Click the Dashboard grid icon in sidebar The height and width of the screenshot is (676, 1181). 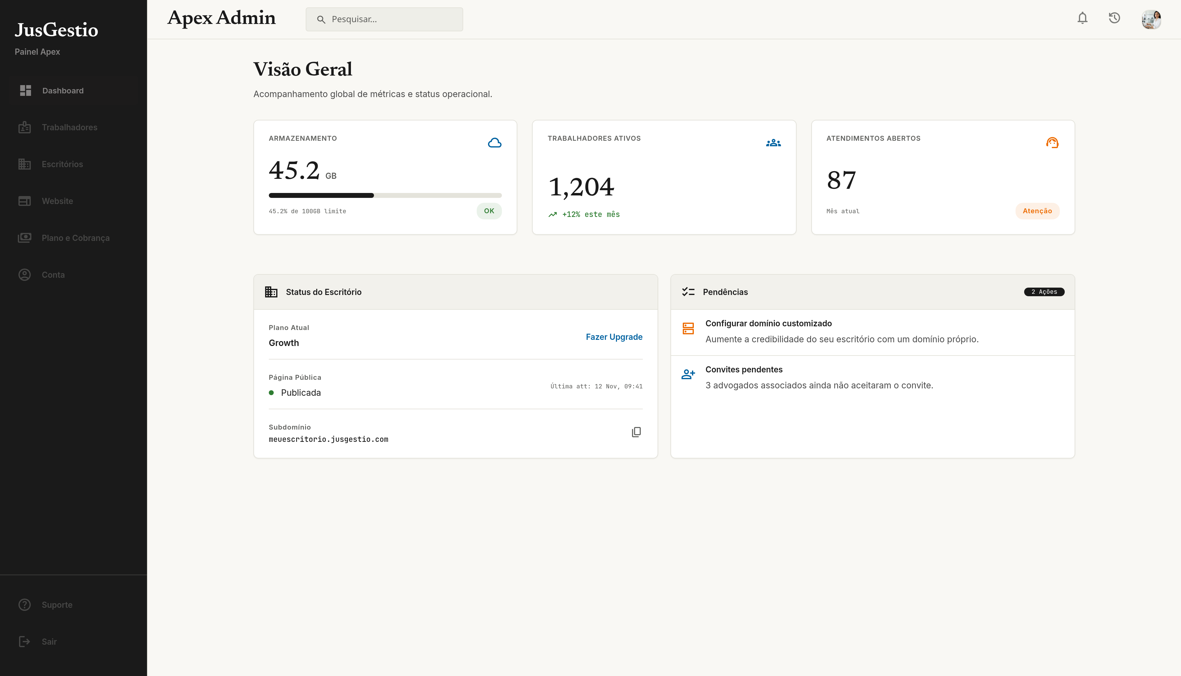click(26, 91)
